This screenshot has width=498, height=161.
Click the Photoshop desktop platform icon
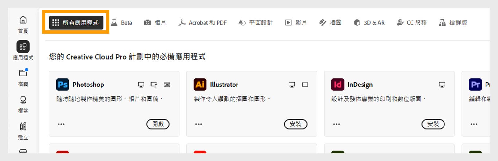click(141, 85)
